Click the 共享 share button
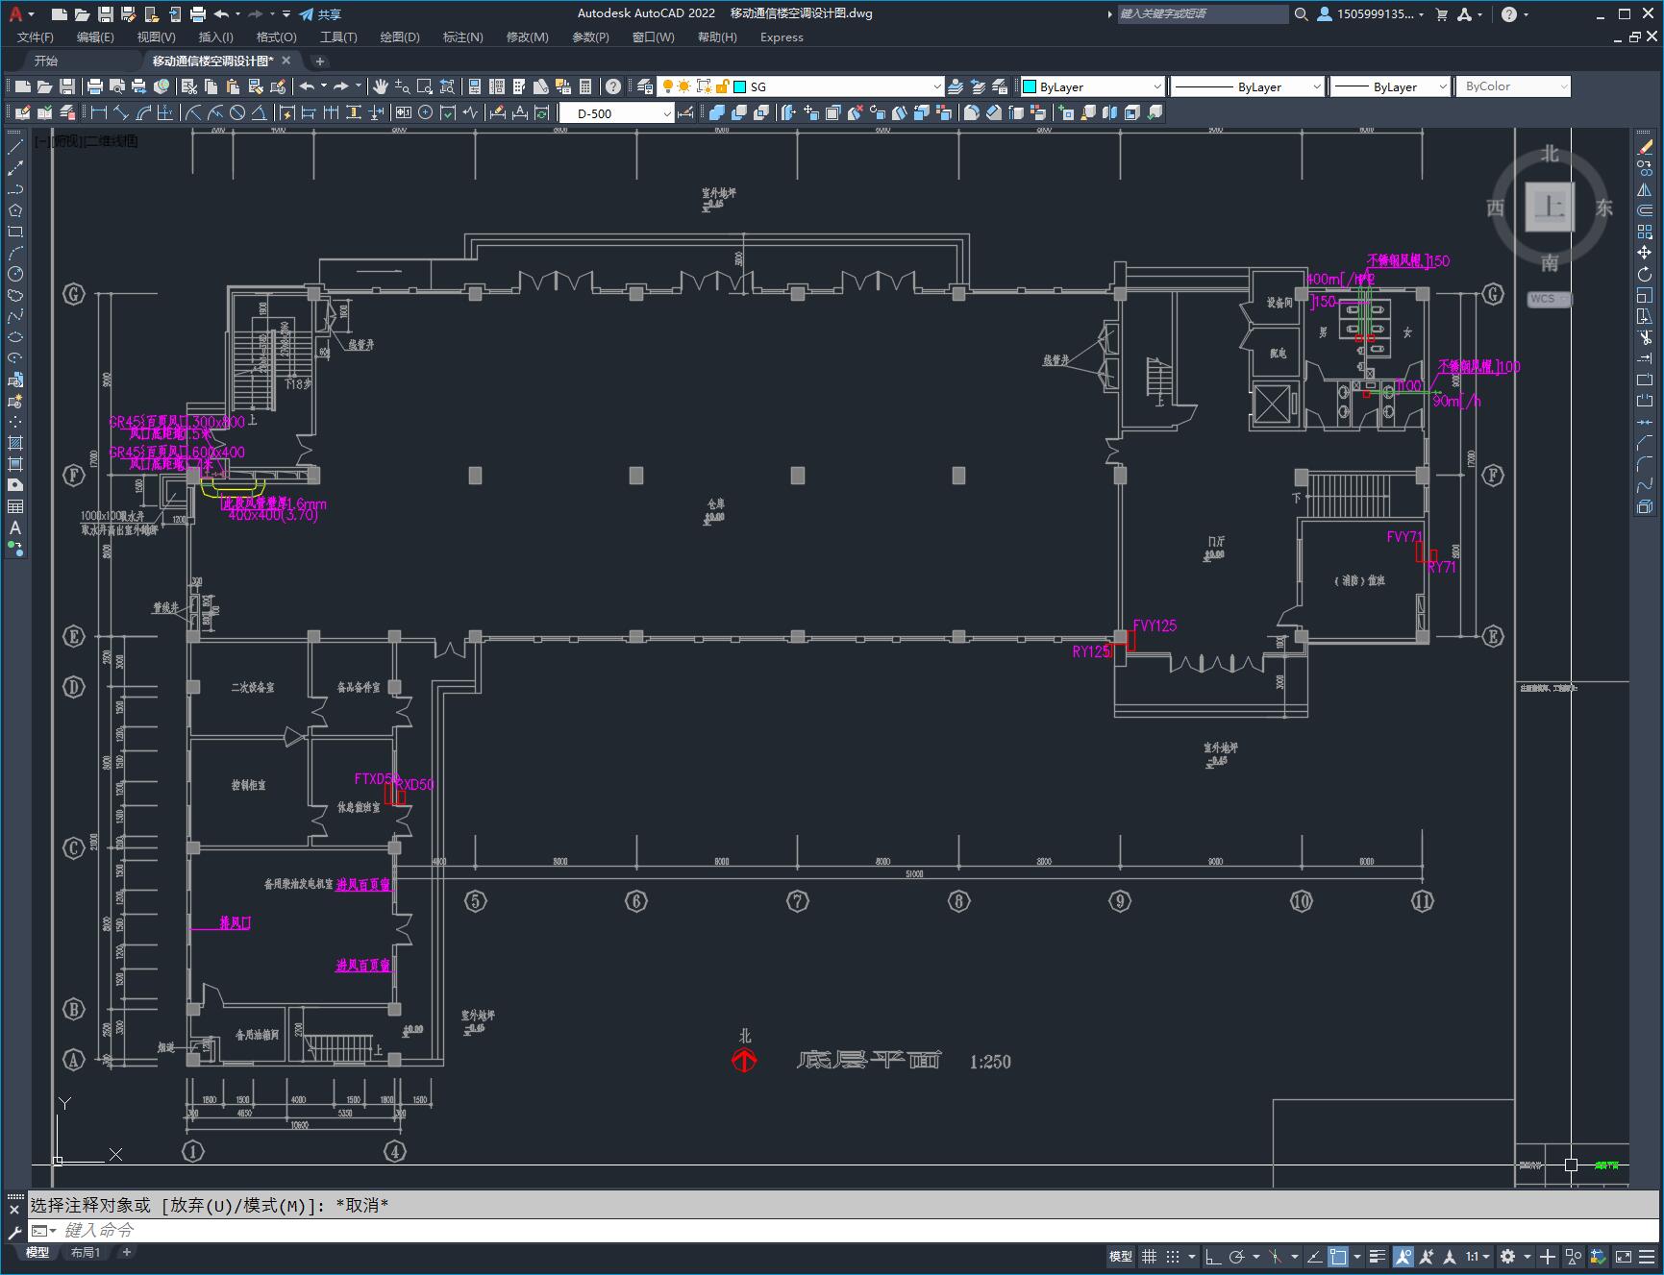This screenshot has height=1275, width=1664. [x=320, y=14]
